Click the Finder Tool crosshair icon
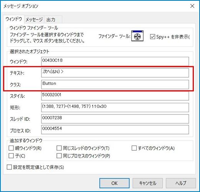200x192 pixels. tap(137, 36)
